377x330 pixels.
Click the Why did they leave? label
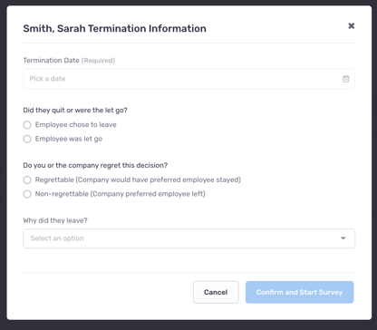55,220
